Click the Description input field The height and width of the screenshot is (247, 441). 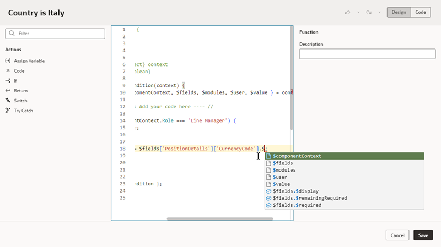tap(367, 54)
